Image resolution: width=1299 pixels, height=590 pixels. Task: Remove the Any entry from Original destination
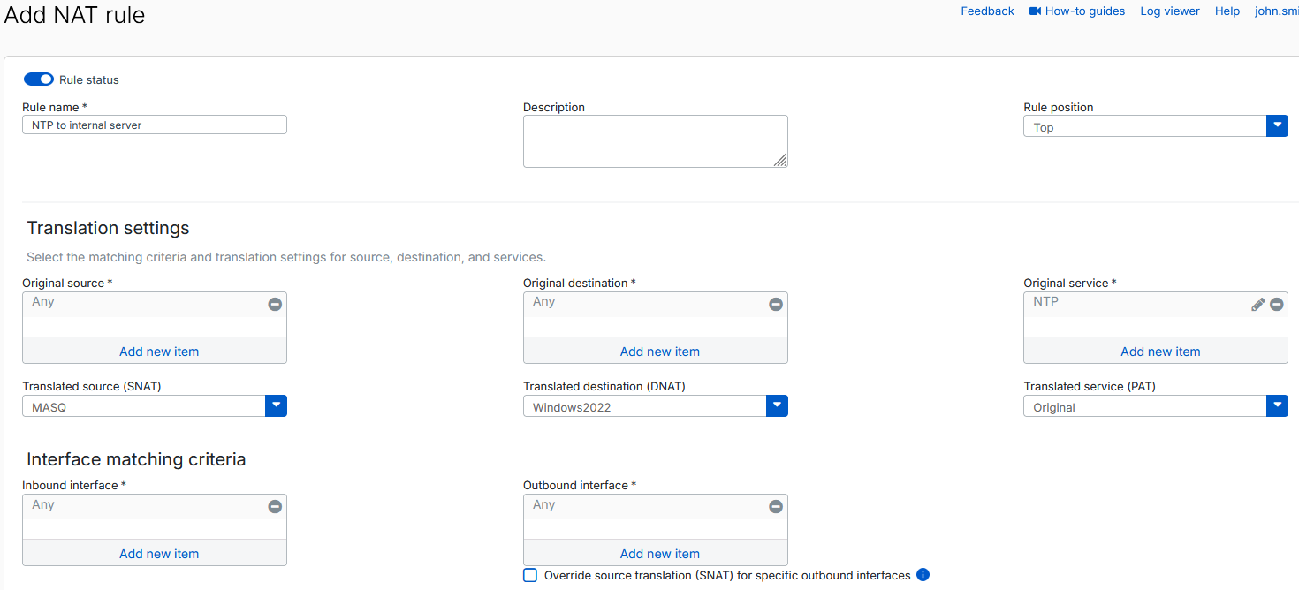[776, 304]
